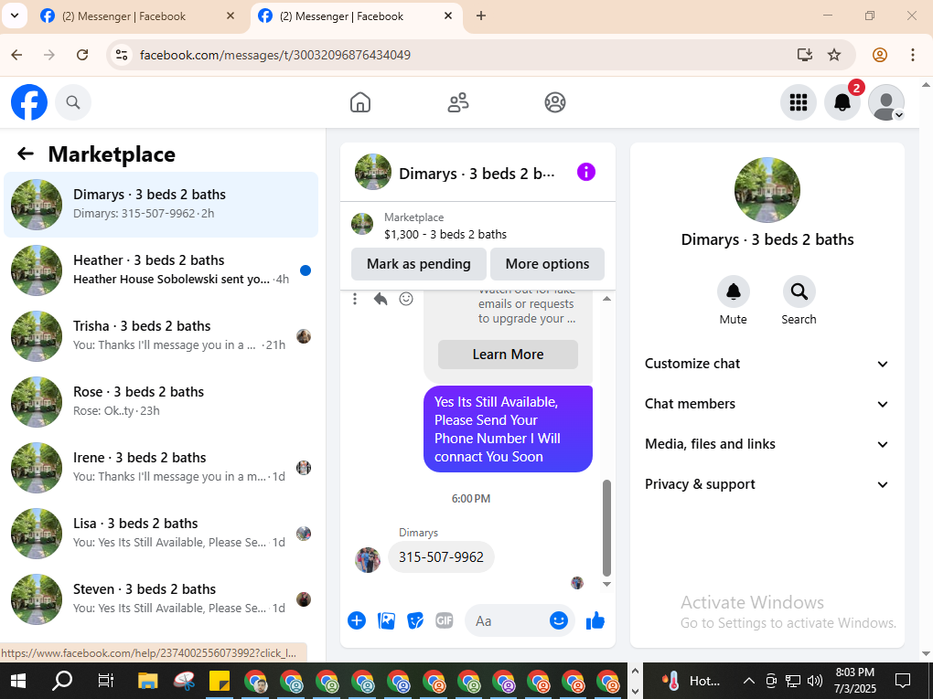Open Sticky Notes from the taskbar
Viewport: 933px width, 699px height.
[x=220, y=681]
